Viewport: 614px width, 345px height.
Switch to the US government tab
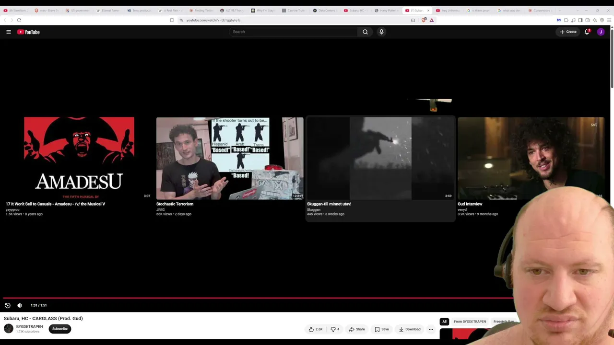[78, 11]
